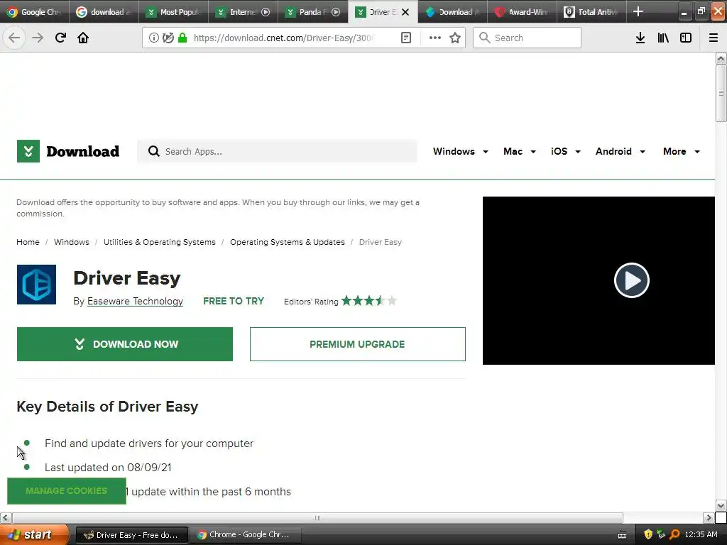Click the MANAGE COOKIES button
The height and width of the screenshot is (545, 727).
click(x=66, y=491)
